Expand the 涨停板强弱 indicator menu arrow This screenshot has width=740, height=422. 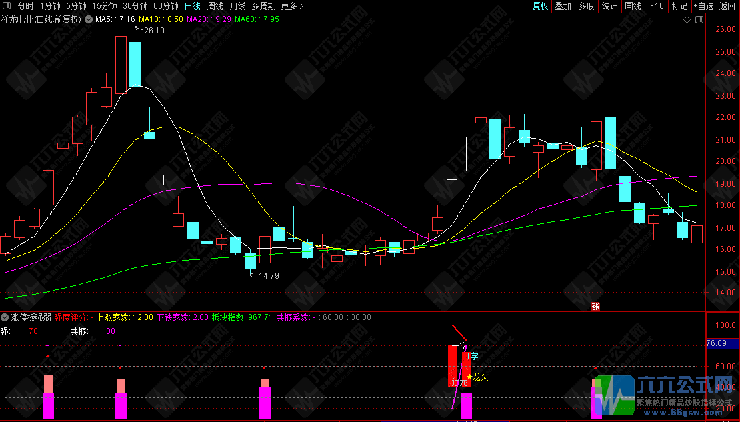coord(5,317)
